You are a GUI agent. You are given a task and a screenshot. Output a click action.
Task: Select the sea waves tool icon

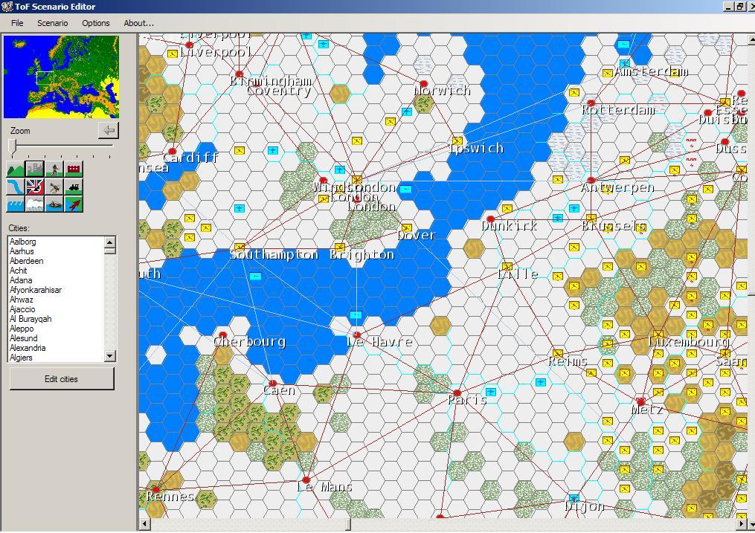coord(16,204)
